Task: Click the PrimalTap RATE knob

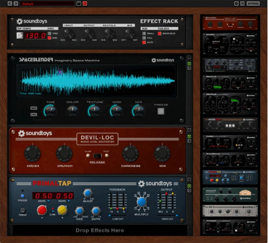Action: click(x=79, y=211)
